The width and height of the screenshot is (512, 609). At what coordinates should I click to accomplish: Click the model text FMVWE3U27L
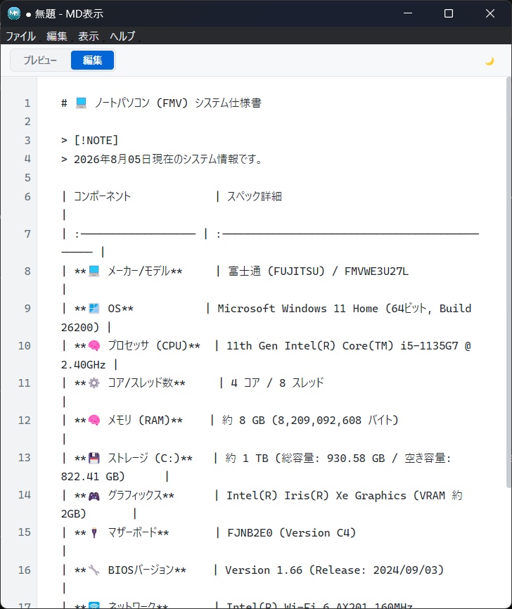pyautogui.click(x=376, y=271)
